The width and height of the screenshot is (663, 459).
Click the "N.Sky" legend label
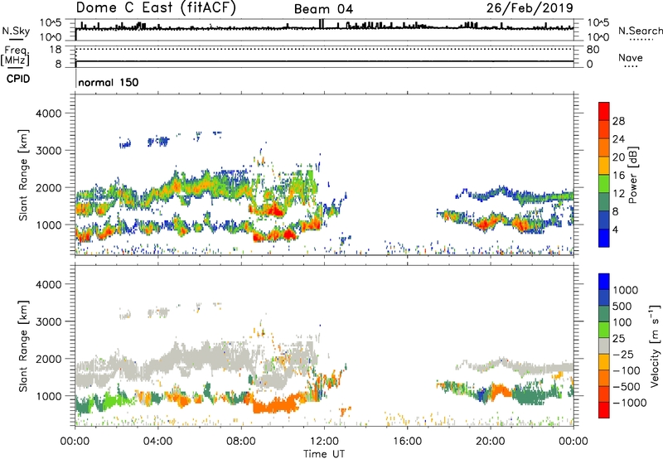tap(16, 31)
